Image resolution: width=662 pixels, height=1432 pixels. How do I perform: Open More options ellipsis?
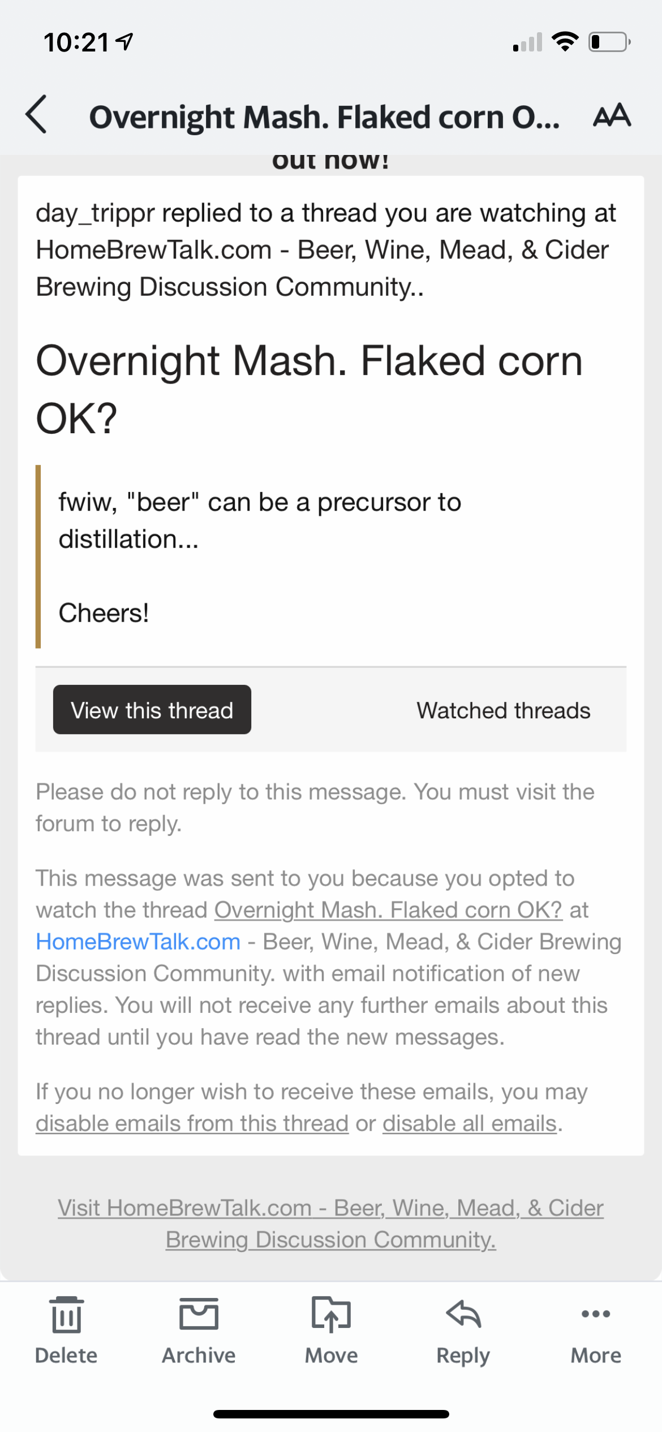596,1313
